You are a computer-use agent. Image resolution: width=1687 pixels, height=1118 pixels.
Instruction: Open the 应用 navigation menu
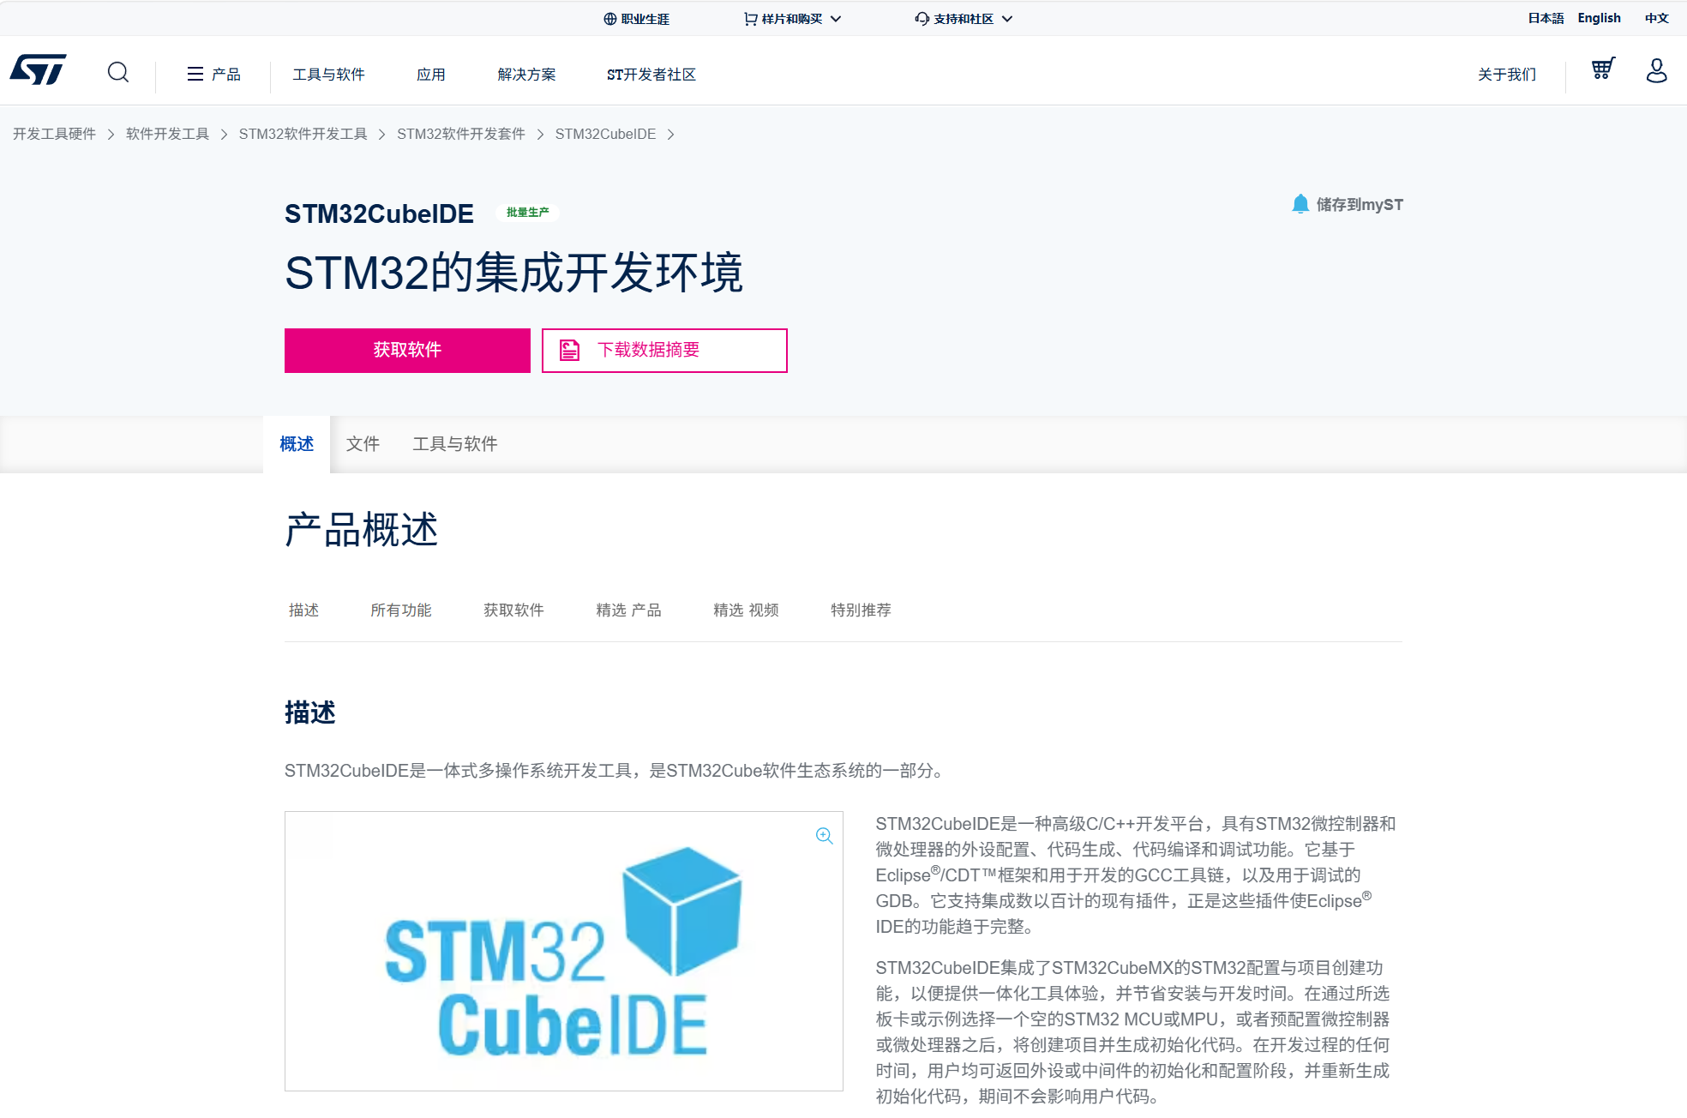click(x=430, y=75)
